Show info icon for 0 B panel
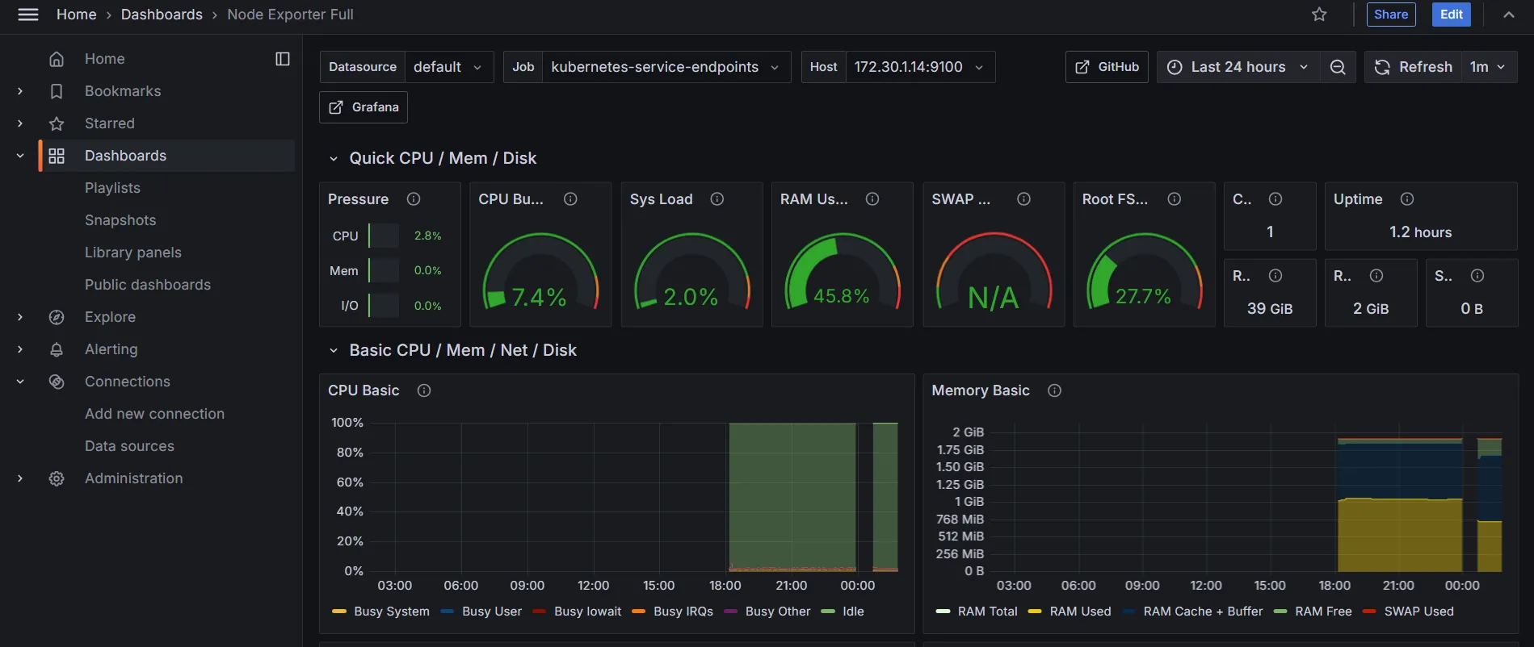This screenshot has width=1534, height=647. [x=1477, y=276]
